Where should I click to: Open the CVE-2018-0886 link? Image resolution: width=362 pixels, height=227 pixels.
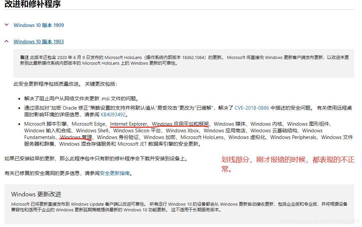(252, 108)
